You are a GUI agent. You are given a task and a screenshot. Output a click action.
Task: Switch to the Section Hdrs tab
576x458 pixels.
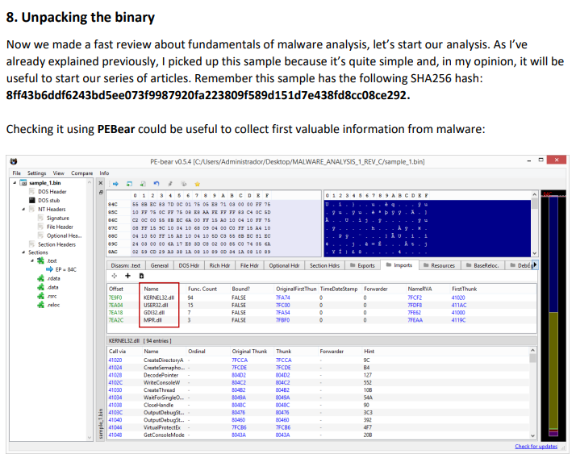coord(324,265)
